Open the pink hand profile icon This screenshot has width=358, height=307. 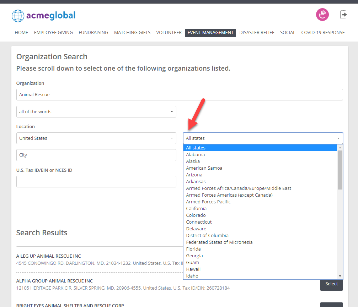pyautogui.click(x=322, y=15)
